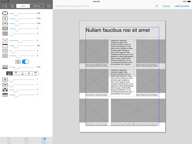Tap the battery indicator in status bar
The image size is (192, 144).
[189, 2]
